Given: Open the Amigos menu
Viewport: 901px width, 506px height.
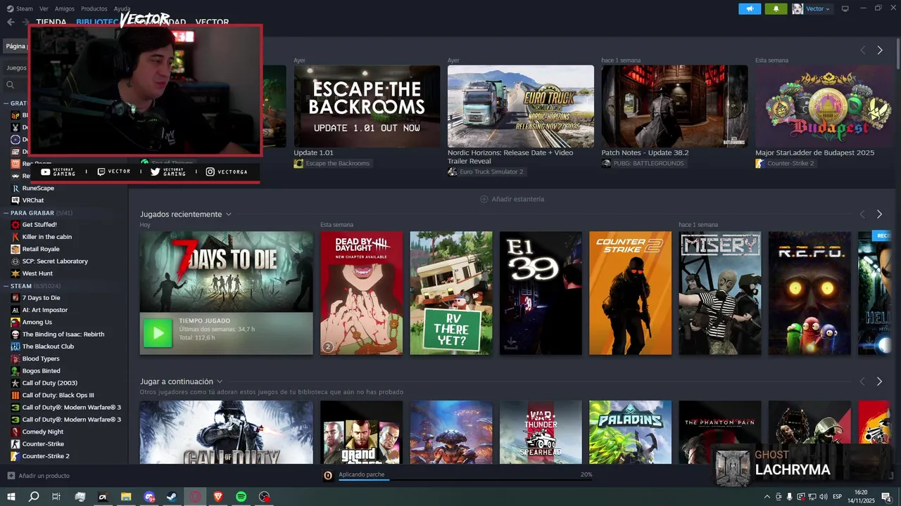Looking at the screenshot, I should (65, 8).
